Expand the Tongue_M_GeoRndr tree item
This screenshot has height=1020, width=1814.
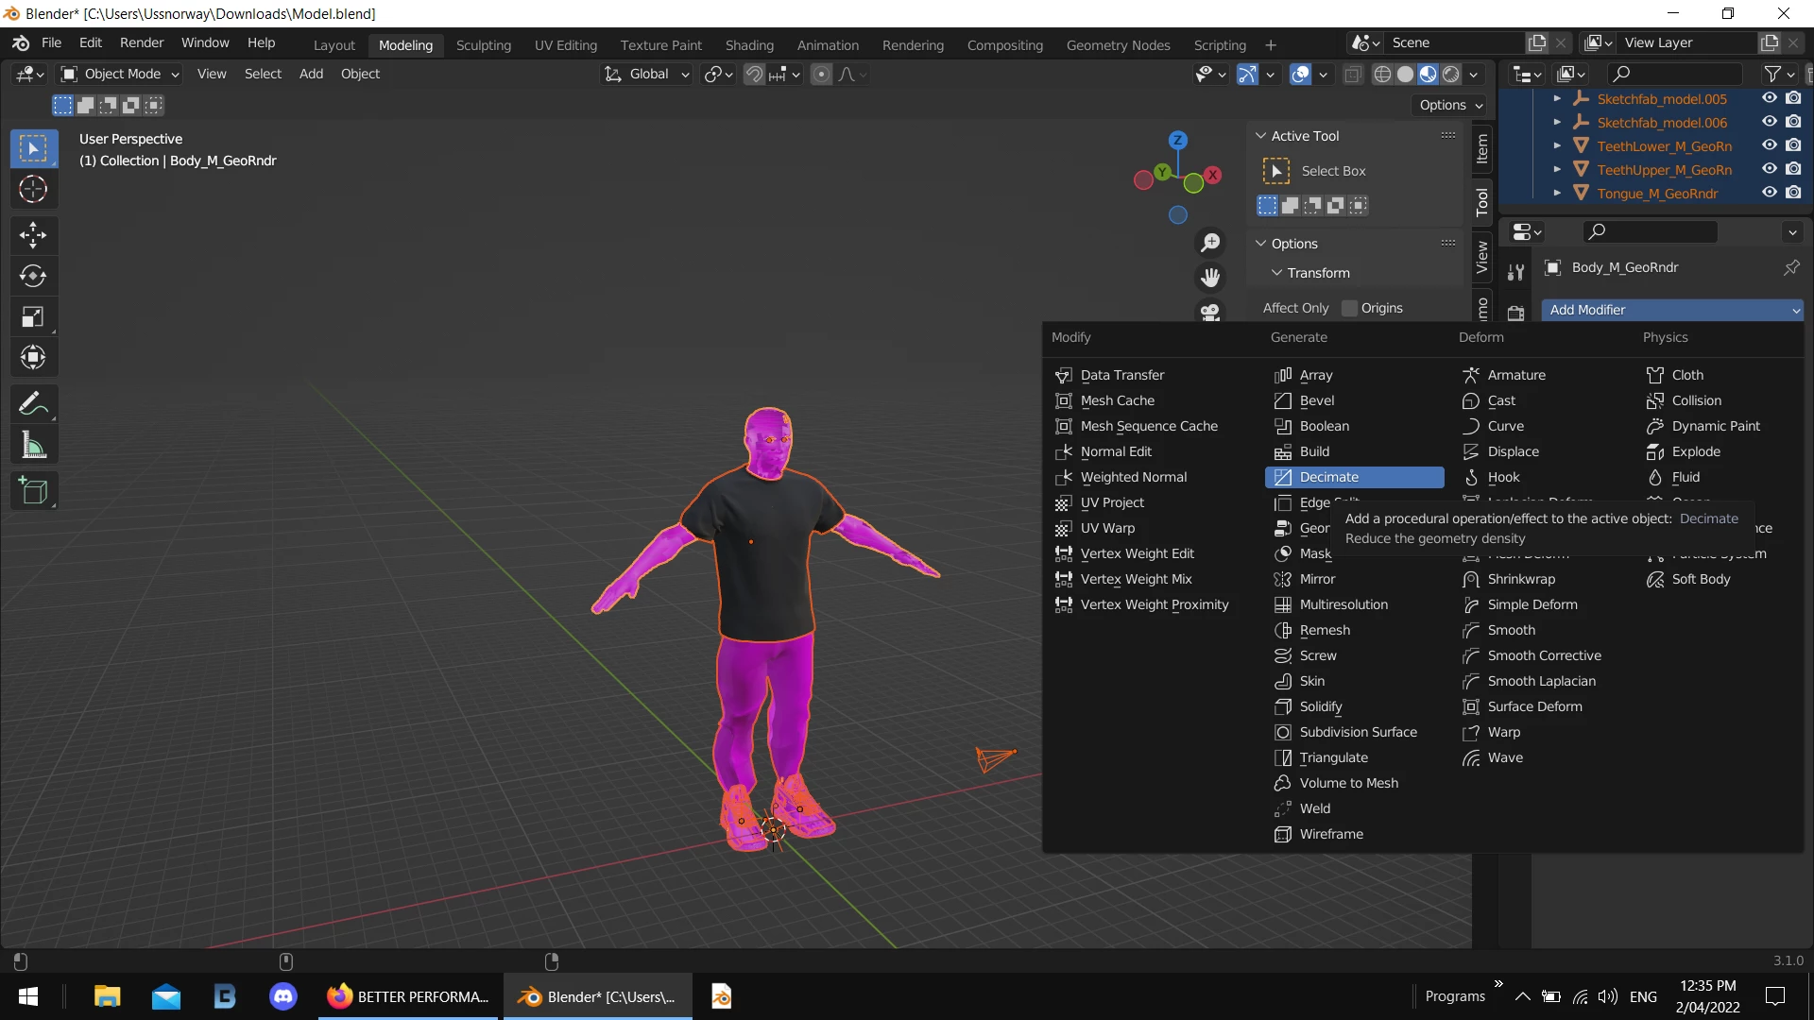click(x=1557, y=193)
